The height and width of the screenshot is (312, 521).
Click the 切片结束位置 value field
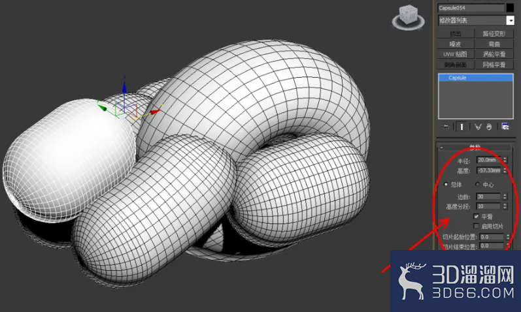492,246
